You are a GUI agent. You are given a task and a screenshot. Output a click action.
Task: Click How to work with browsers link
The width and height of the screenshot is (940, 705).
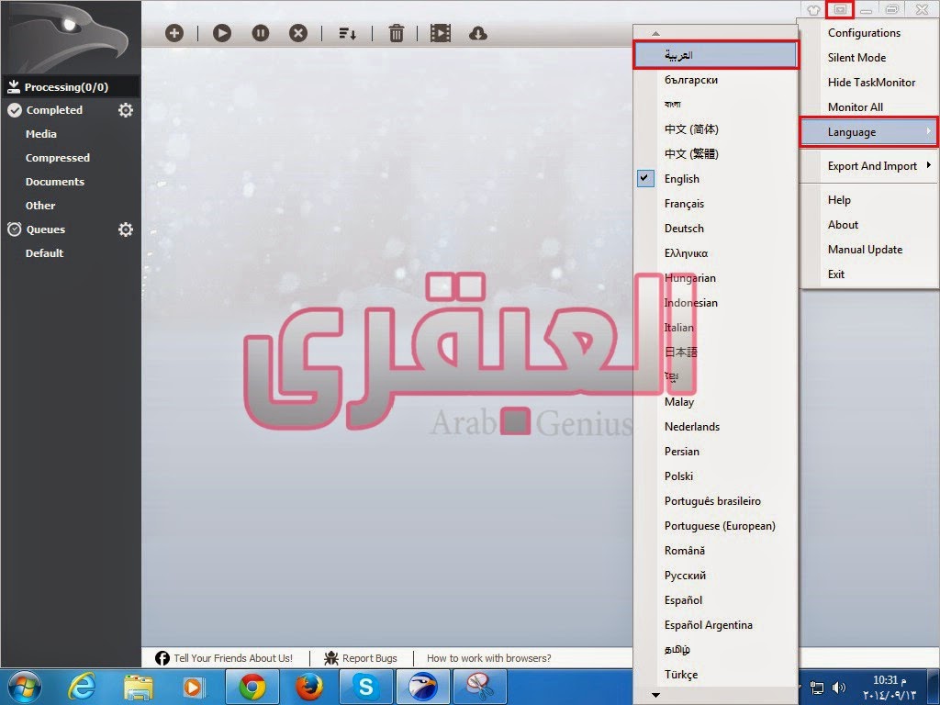point(488,658)
